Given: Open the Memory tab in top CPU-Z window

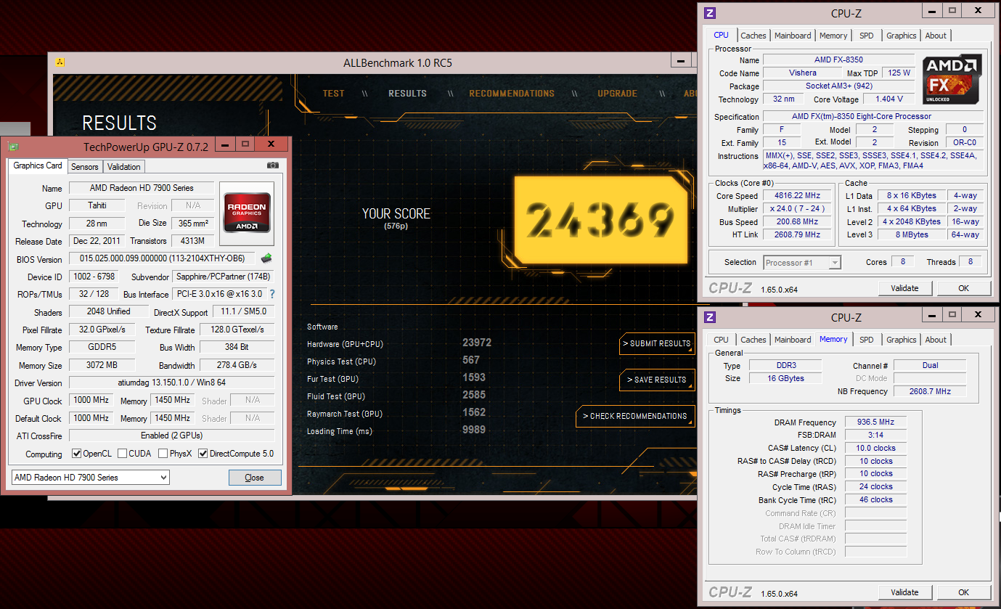Looking at the screenshot, I should 833,36.
